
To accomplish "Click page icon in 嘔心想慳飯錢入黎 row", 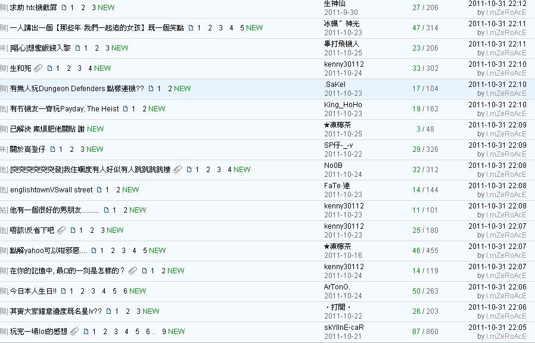I will (78, 48).
